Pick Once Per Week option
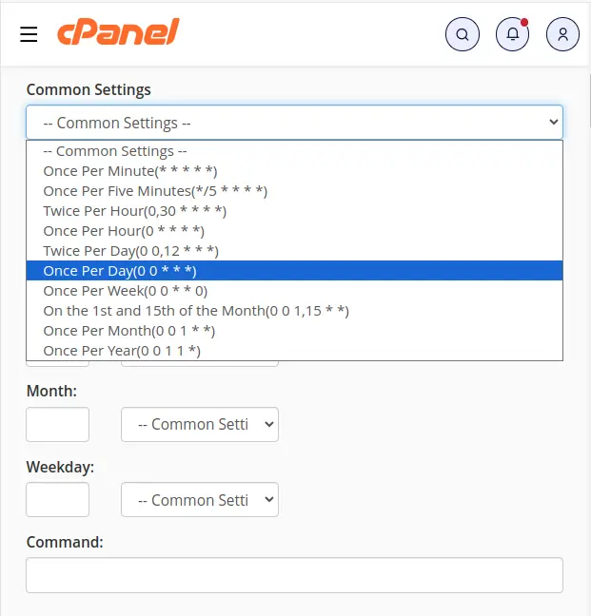 (x=294, y=291)
